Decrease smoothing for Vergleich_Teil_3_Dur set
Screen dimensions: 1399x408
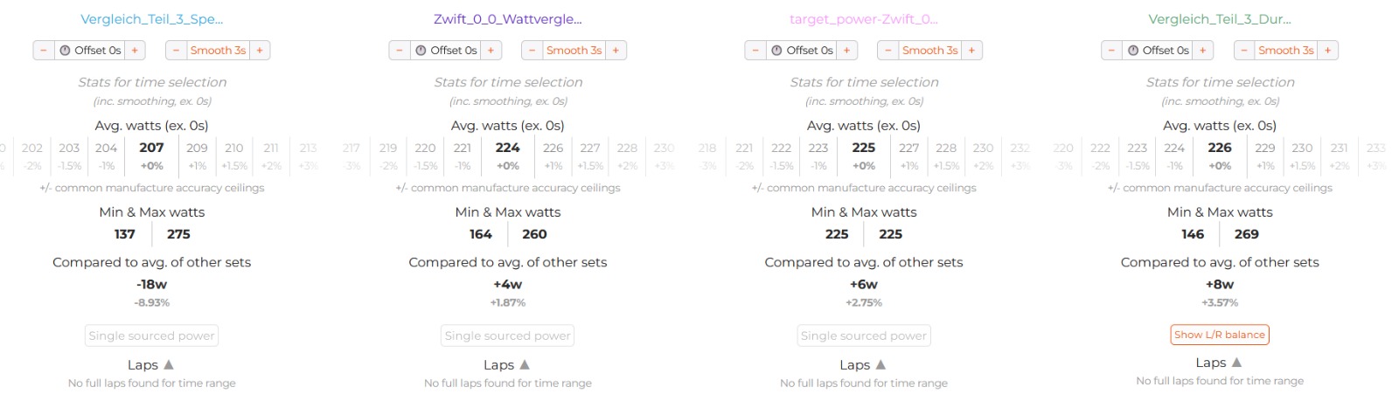(1244, 51)
